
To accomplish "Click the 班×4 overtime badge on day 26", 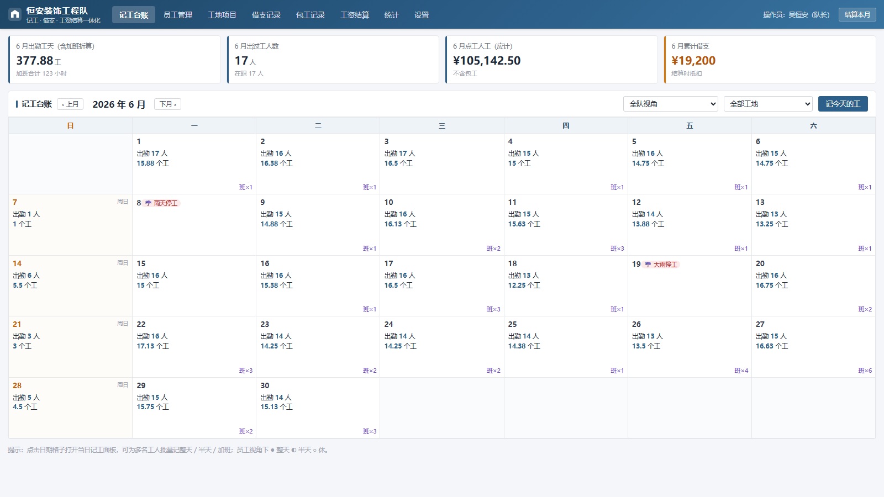I will (741, 371).
